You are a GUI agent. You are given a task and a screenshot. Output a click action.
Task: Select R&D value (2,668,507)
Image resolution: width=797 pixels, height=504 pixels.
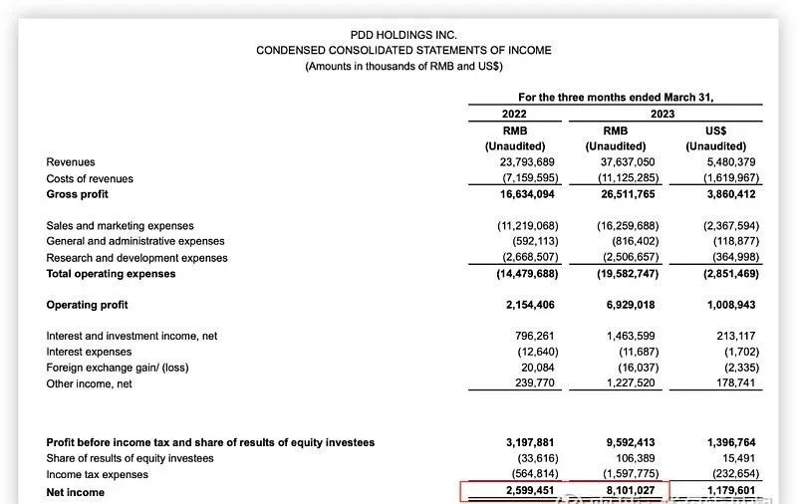coord(530,257)
